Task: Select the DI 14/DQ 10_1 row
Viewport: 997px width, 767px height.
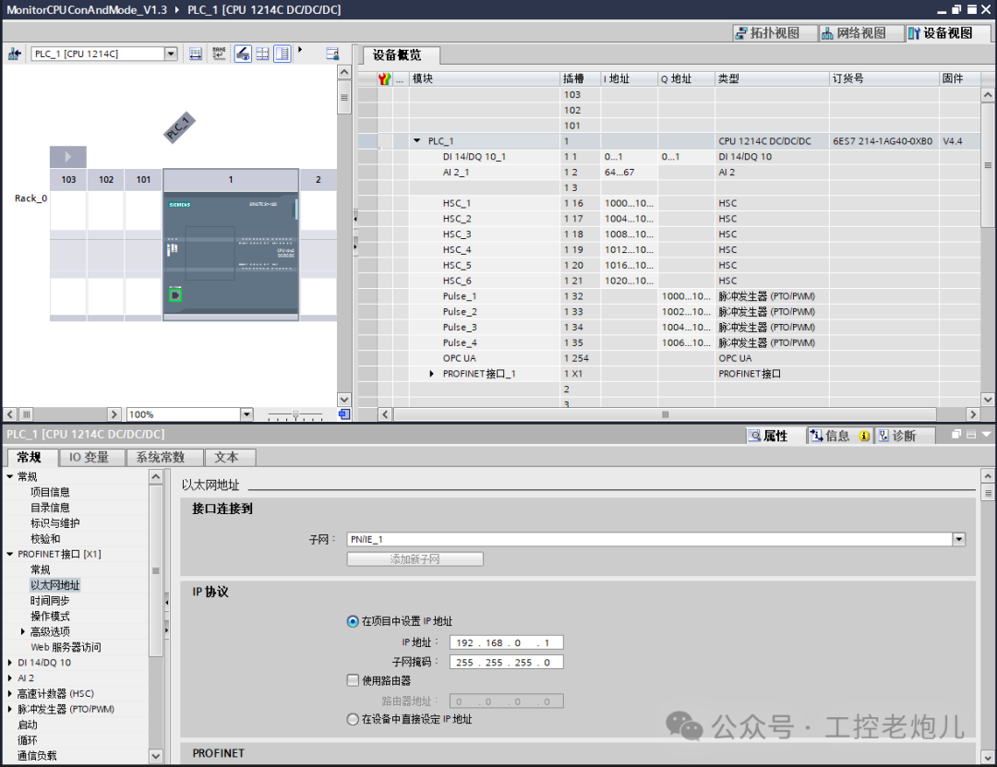Action: [x=669, y=157]
